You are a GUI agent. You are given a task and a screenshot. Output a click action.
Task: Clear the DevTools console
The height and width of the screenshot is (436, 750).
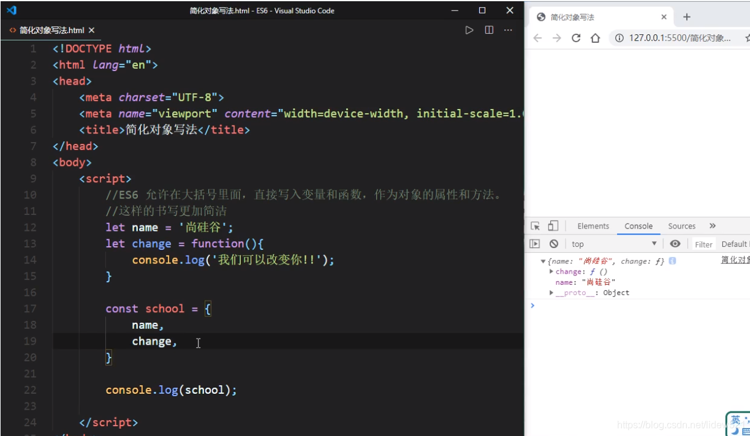(x=554, y=244)
